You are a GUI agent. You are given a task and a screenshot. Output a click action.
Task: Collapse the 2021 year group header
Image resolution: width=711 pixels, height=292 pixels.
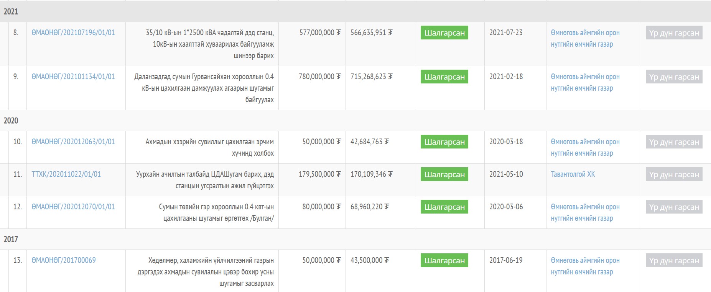(x=11, y=11)
